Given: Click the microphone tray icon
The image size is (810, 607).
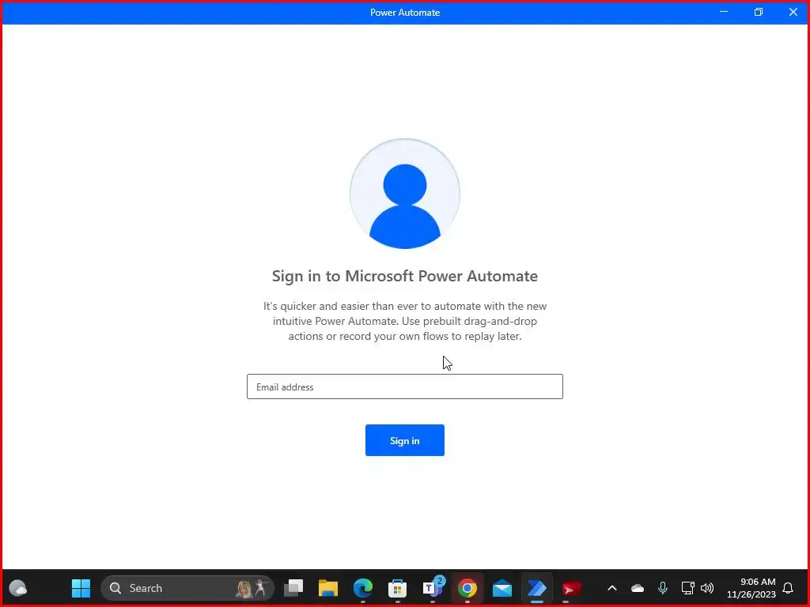Looking at the screenshot, I should click(663, 588).
